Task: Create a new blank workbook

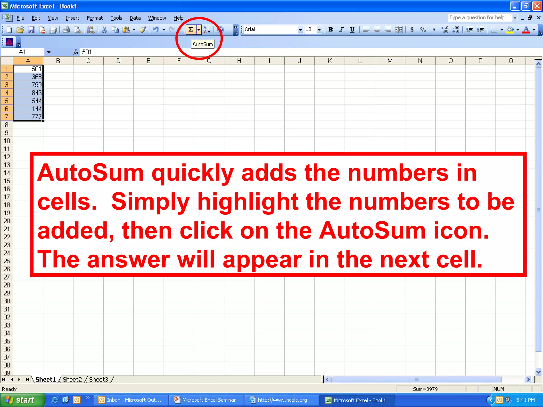Action: pos(9,30)
